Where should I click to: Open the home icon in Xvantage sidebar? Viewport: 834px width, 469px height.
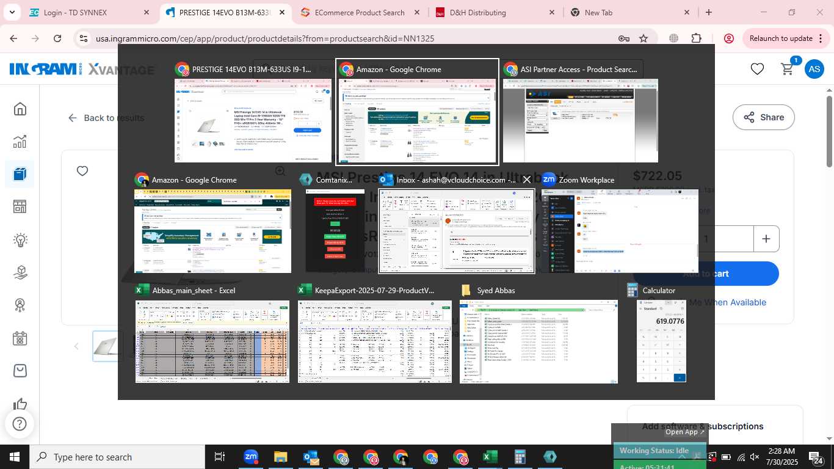(20, 109)
